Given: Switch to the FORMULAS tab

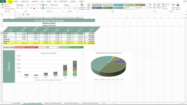Looking at the screenshot, I should (35, 1).
